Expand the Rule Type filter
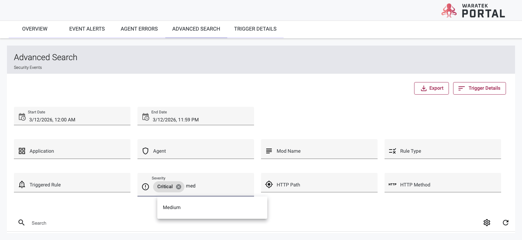This screenshot has height=240, width=522. pyautogui.click(x=442, y=151)
